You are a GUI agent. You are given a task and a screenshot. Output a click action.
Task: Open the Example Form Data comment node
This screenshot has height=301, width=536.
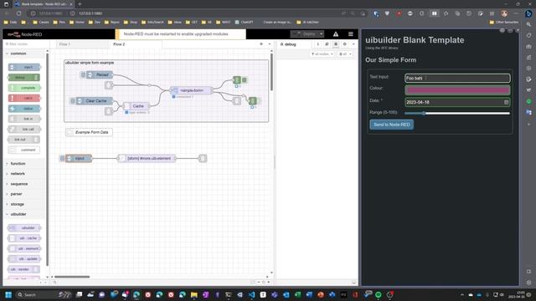point(89,132)
